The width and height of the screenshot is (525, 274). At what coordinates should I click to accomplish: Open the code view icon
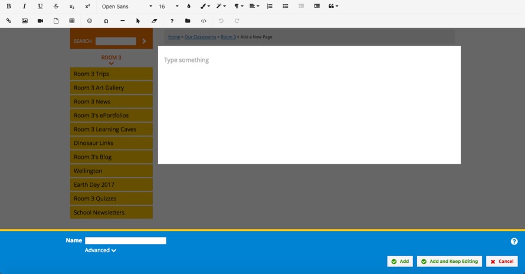tap(204, 21)
